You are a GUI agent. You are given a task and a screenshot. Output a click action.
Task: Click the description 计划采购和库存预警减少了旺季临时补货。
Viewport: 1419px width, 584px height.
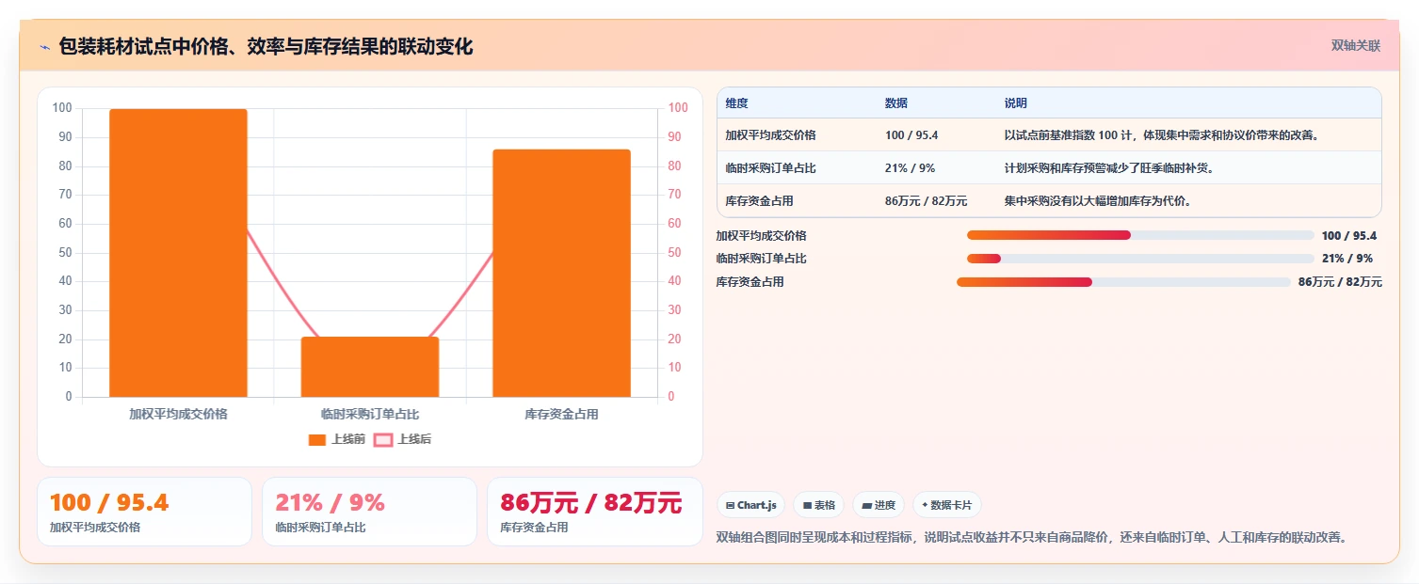[x=1109, y=168]
